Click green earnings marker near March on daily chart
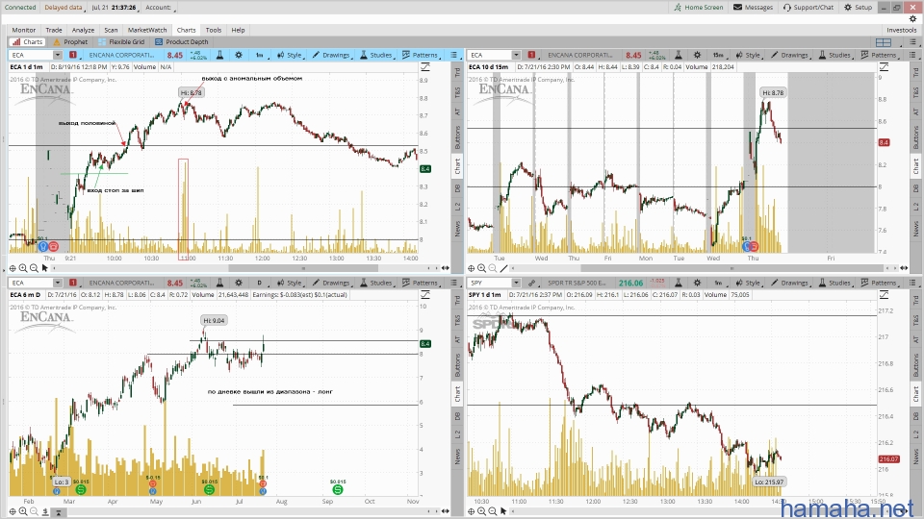The height and width of the screenshot is (519, 924). pos(81,489)
